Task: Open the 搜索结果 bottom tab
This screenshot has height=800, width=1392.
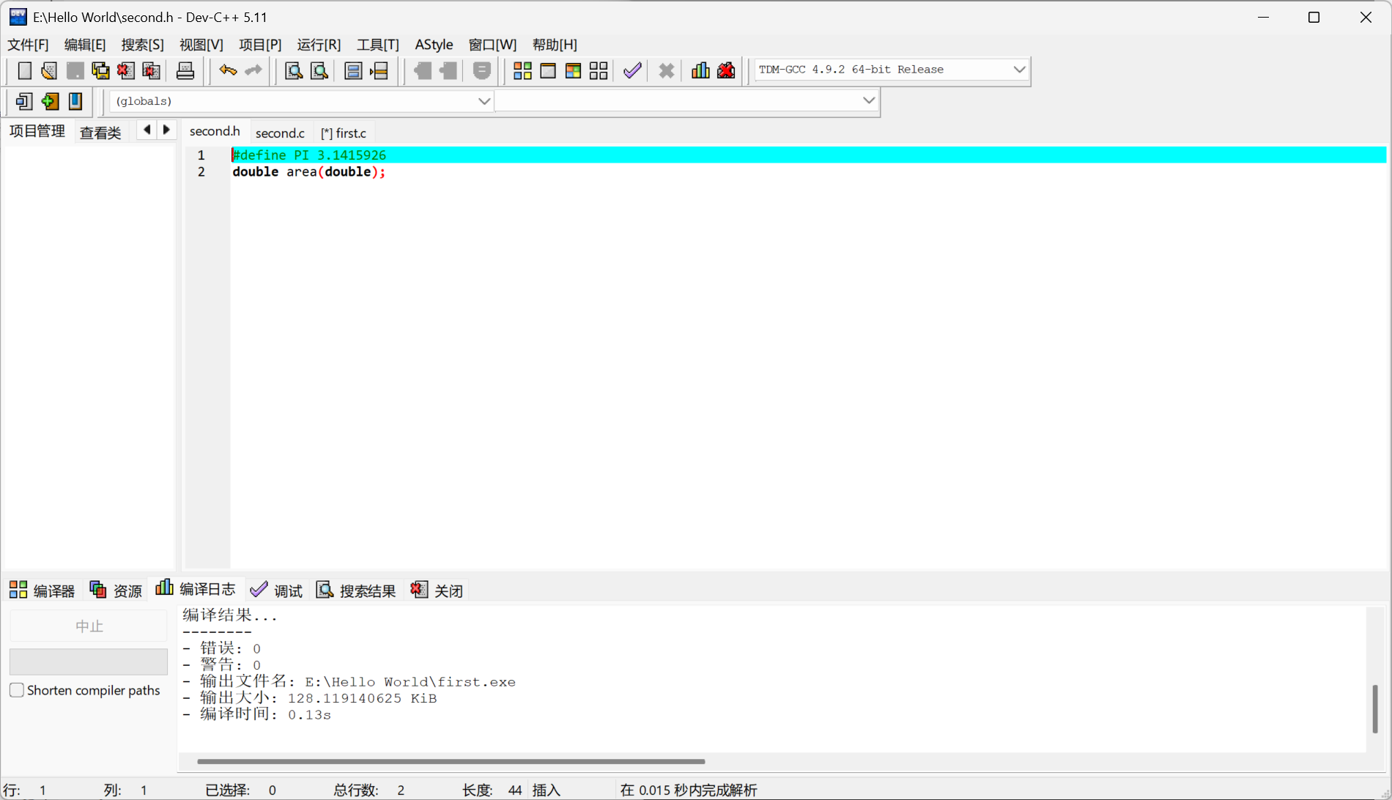Action: [356, 590]
